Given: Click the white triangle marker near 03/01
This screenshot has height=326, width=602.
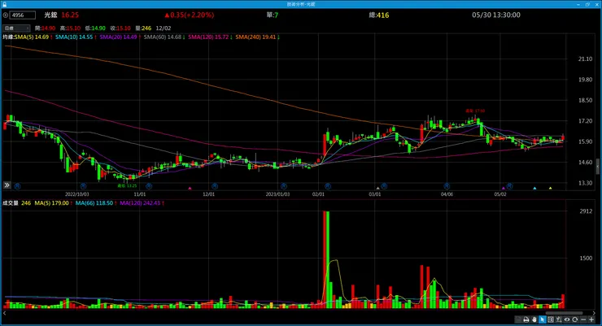Looking at the screenshot, I should (377, 188).
